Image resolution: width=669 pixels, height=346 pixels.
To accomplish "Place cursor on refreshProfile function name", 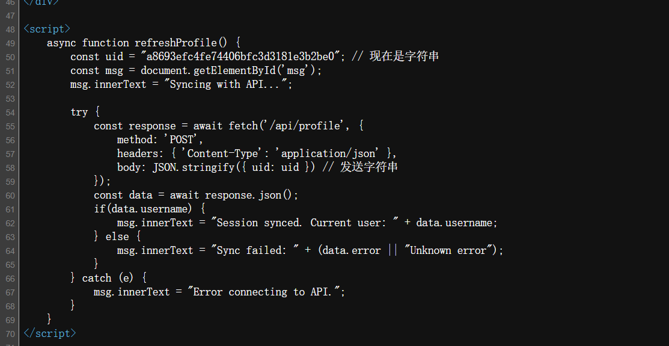I will (176, 43).
